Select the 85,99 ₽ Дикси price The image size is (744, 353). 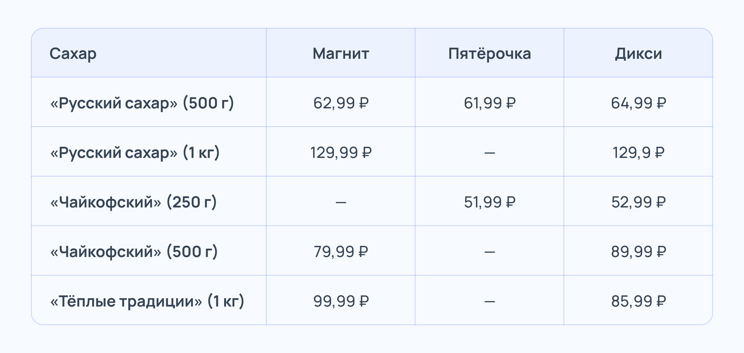638,301
